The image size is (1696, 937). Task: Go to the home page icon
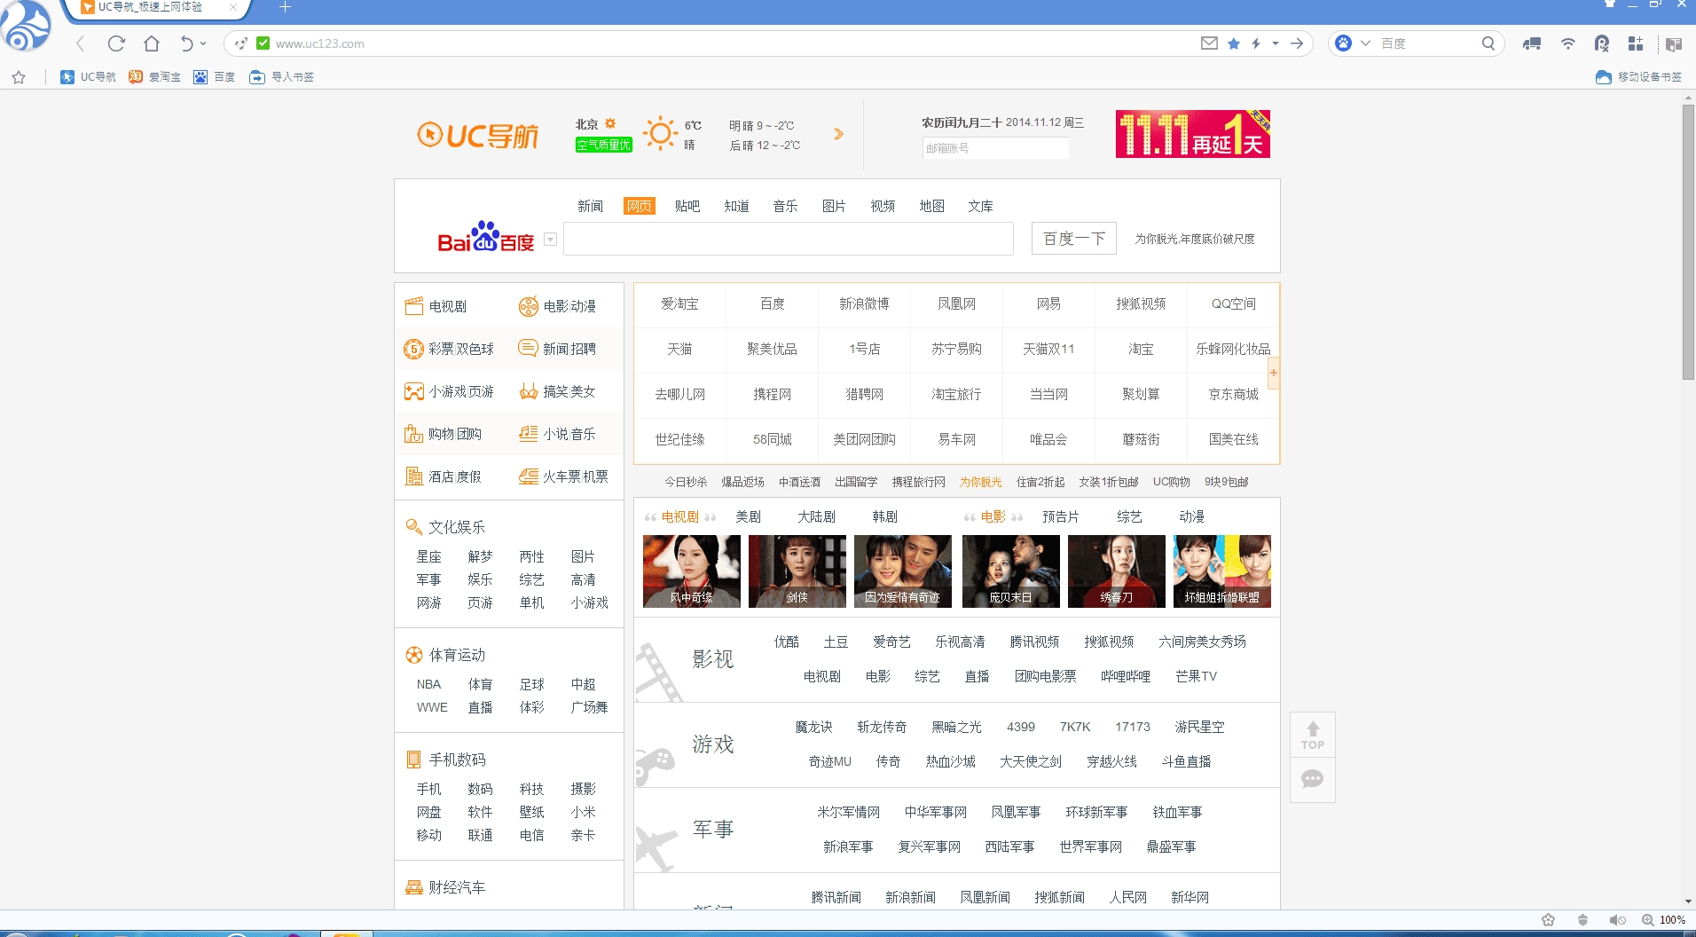152,43
